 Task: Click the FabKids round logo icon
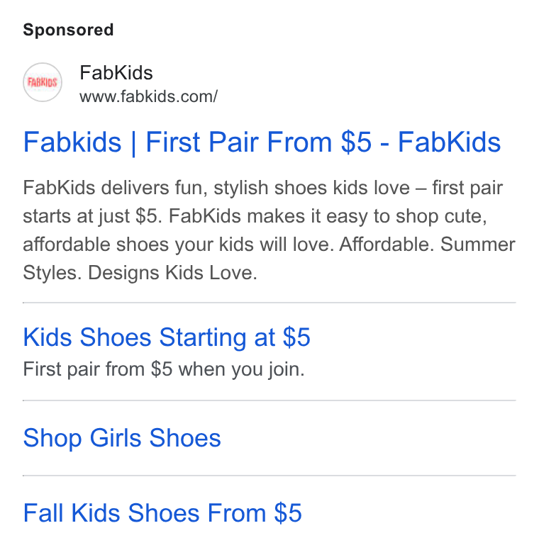pyautogui.click(x=43, y=82)
